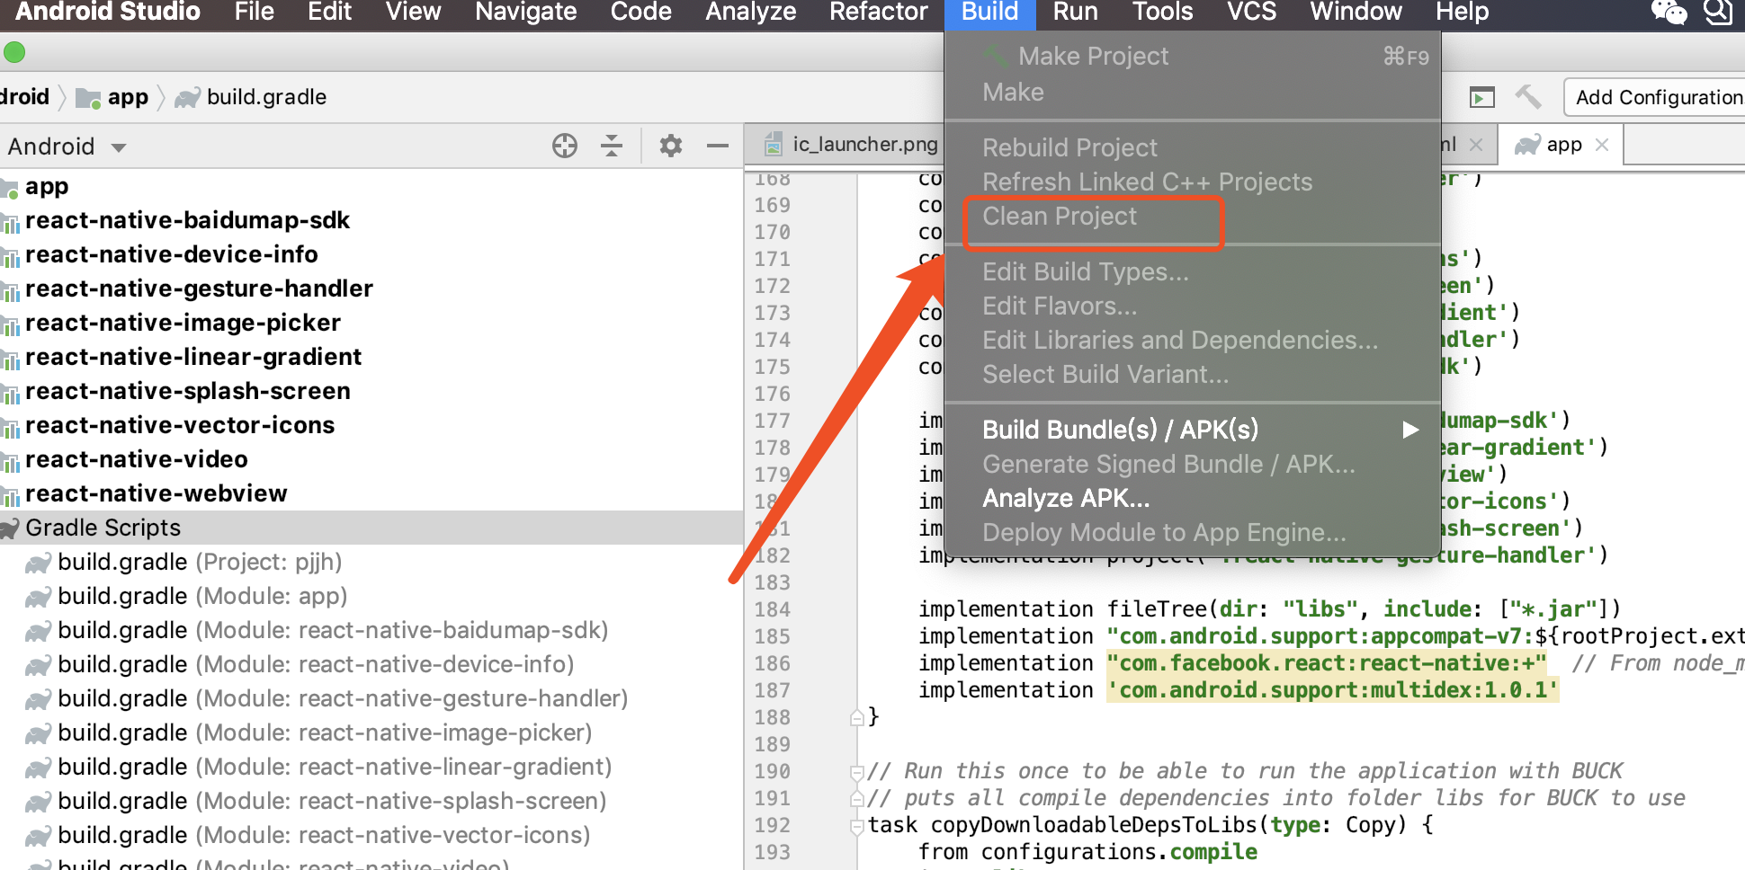Open Project panel gear settings

point(671,146)
